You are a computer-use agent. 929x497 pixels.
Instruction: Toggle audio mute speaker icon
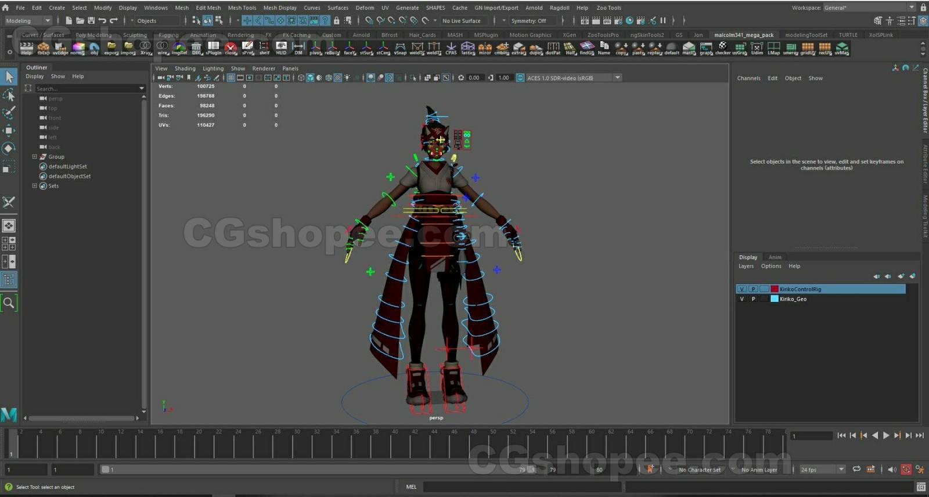click(x=892, y=469)
